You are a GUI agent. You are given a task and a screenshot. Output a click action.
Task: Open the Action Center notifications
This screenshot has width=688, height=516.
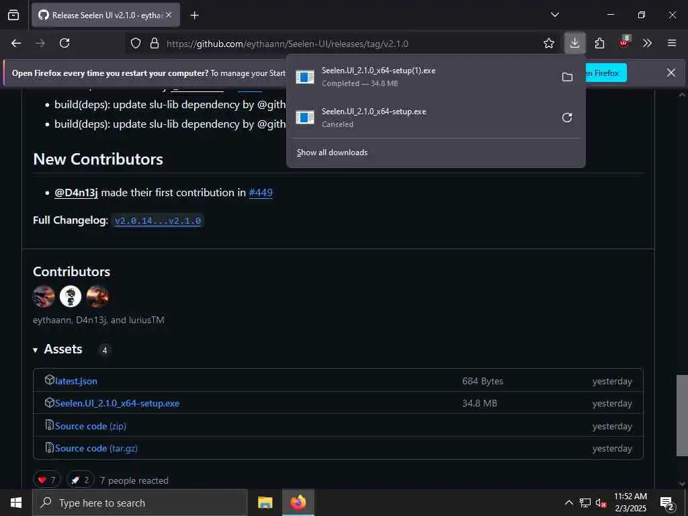(x=667, y=504)
